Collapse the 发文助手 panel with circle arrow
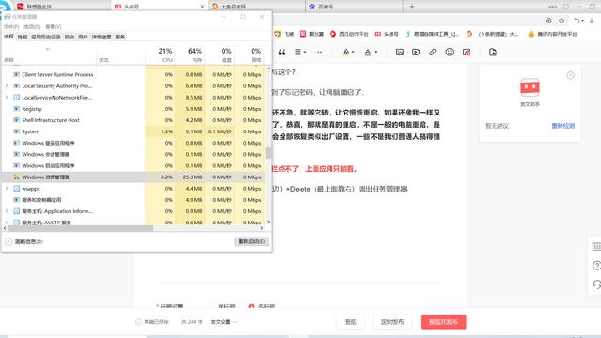This screenshot has width=601, height=338. [570, 75]
